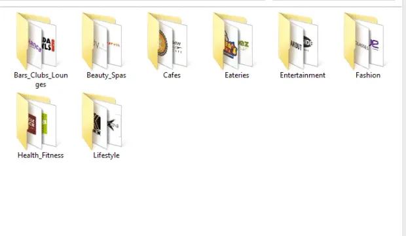This screenshot has height=236, width=406.
Task: Click the Beauty_Spas name label
Action: point(106,75)
